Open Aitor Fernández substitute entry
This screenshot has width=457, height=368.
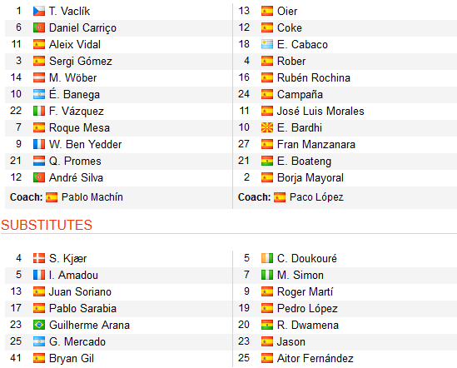click(x=315, y=358)
